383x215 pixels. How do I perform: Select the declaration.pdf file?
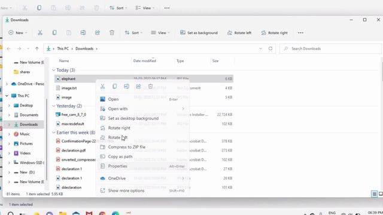(x=73, y=150)
